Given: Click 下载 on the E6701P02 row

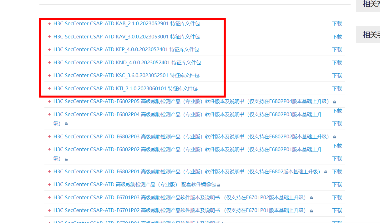Looking at the screenshot, I should click(x=337, y=210).
